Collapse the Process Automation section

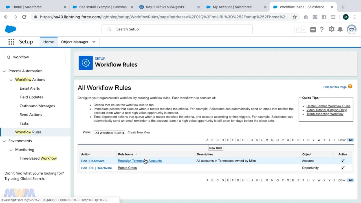[4, 71]
